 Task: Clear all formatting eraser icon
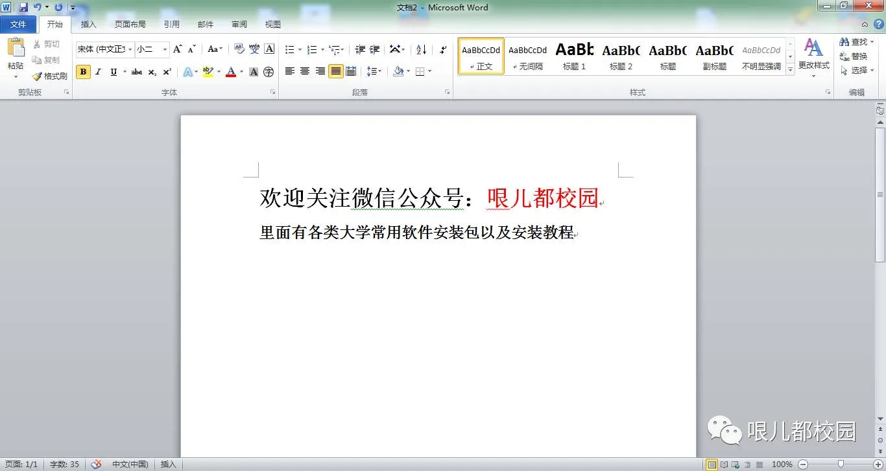(x=239, y=49)
